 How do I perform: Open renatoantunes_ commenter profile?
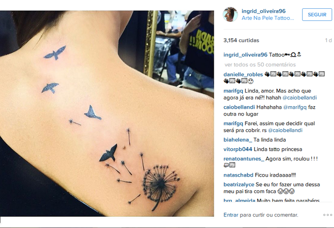tap(243, 159)
